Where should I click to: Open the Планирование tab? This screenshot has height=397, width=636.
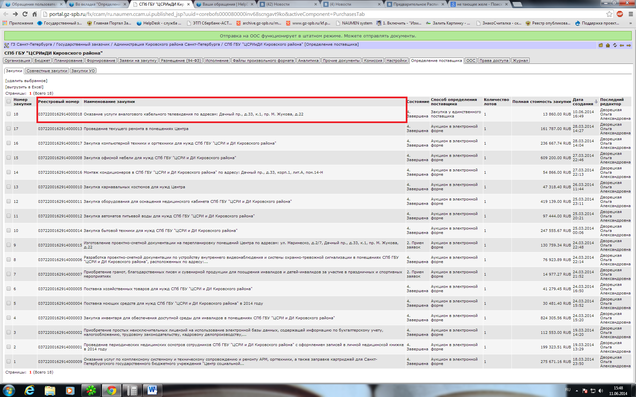(x=68, y=61)
